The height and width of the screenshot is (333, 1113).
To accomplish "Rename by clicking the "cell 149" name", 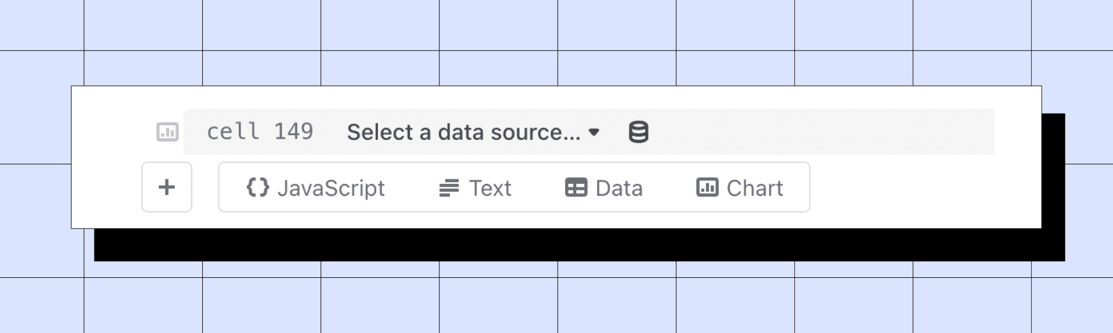I will pyautogui.click(x=260, y=132).
